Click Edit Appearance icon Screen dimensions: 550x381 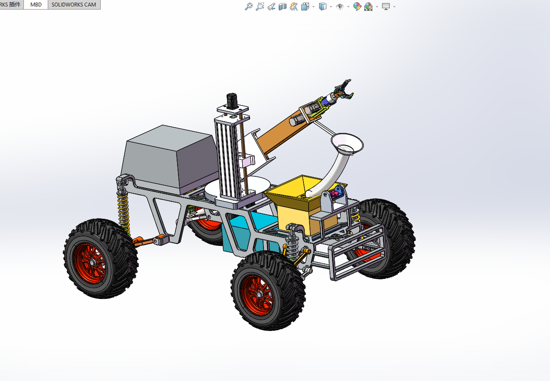point(357,7)
